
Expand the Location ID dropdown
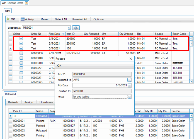(69, 28)
